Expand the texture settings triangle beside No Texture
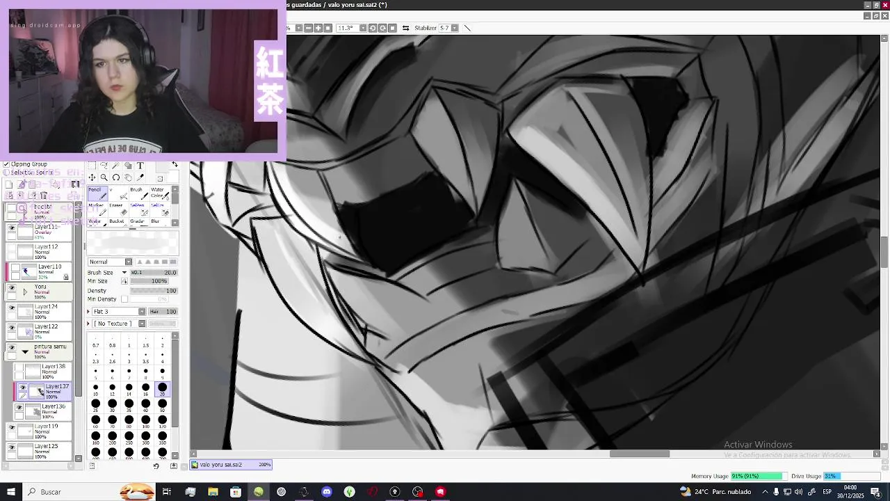The width and height of the screenshot is (890, 501). click(89, 324)
